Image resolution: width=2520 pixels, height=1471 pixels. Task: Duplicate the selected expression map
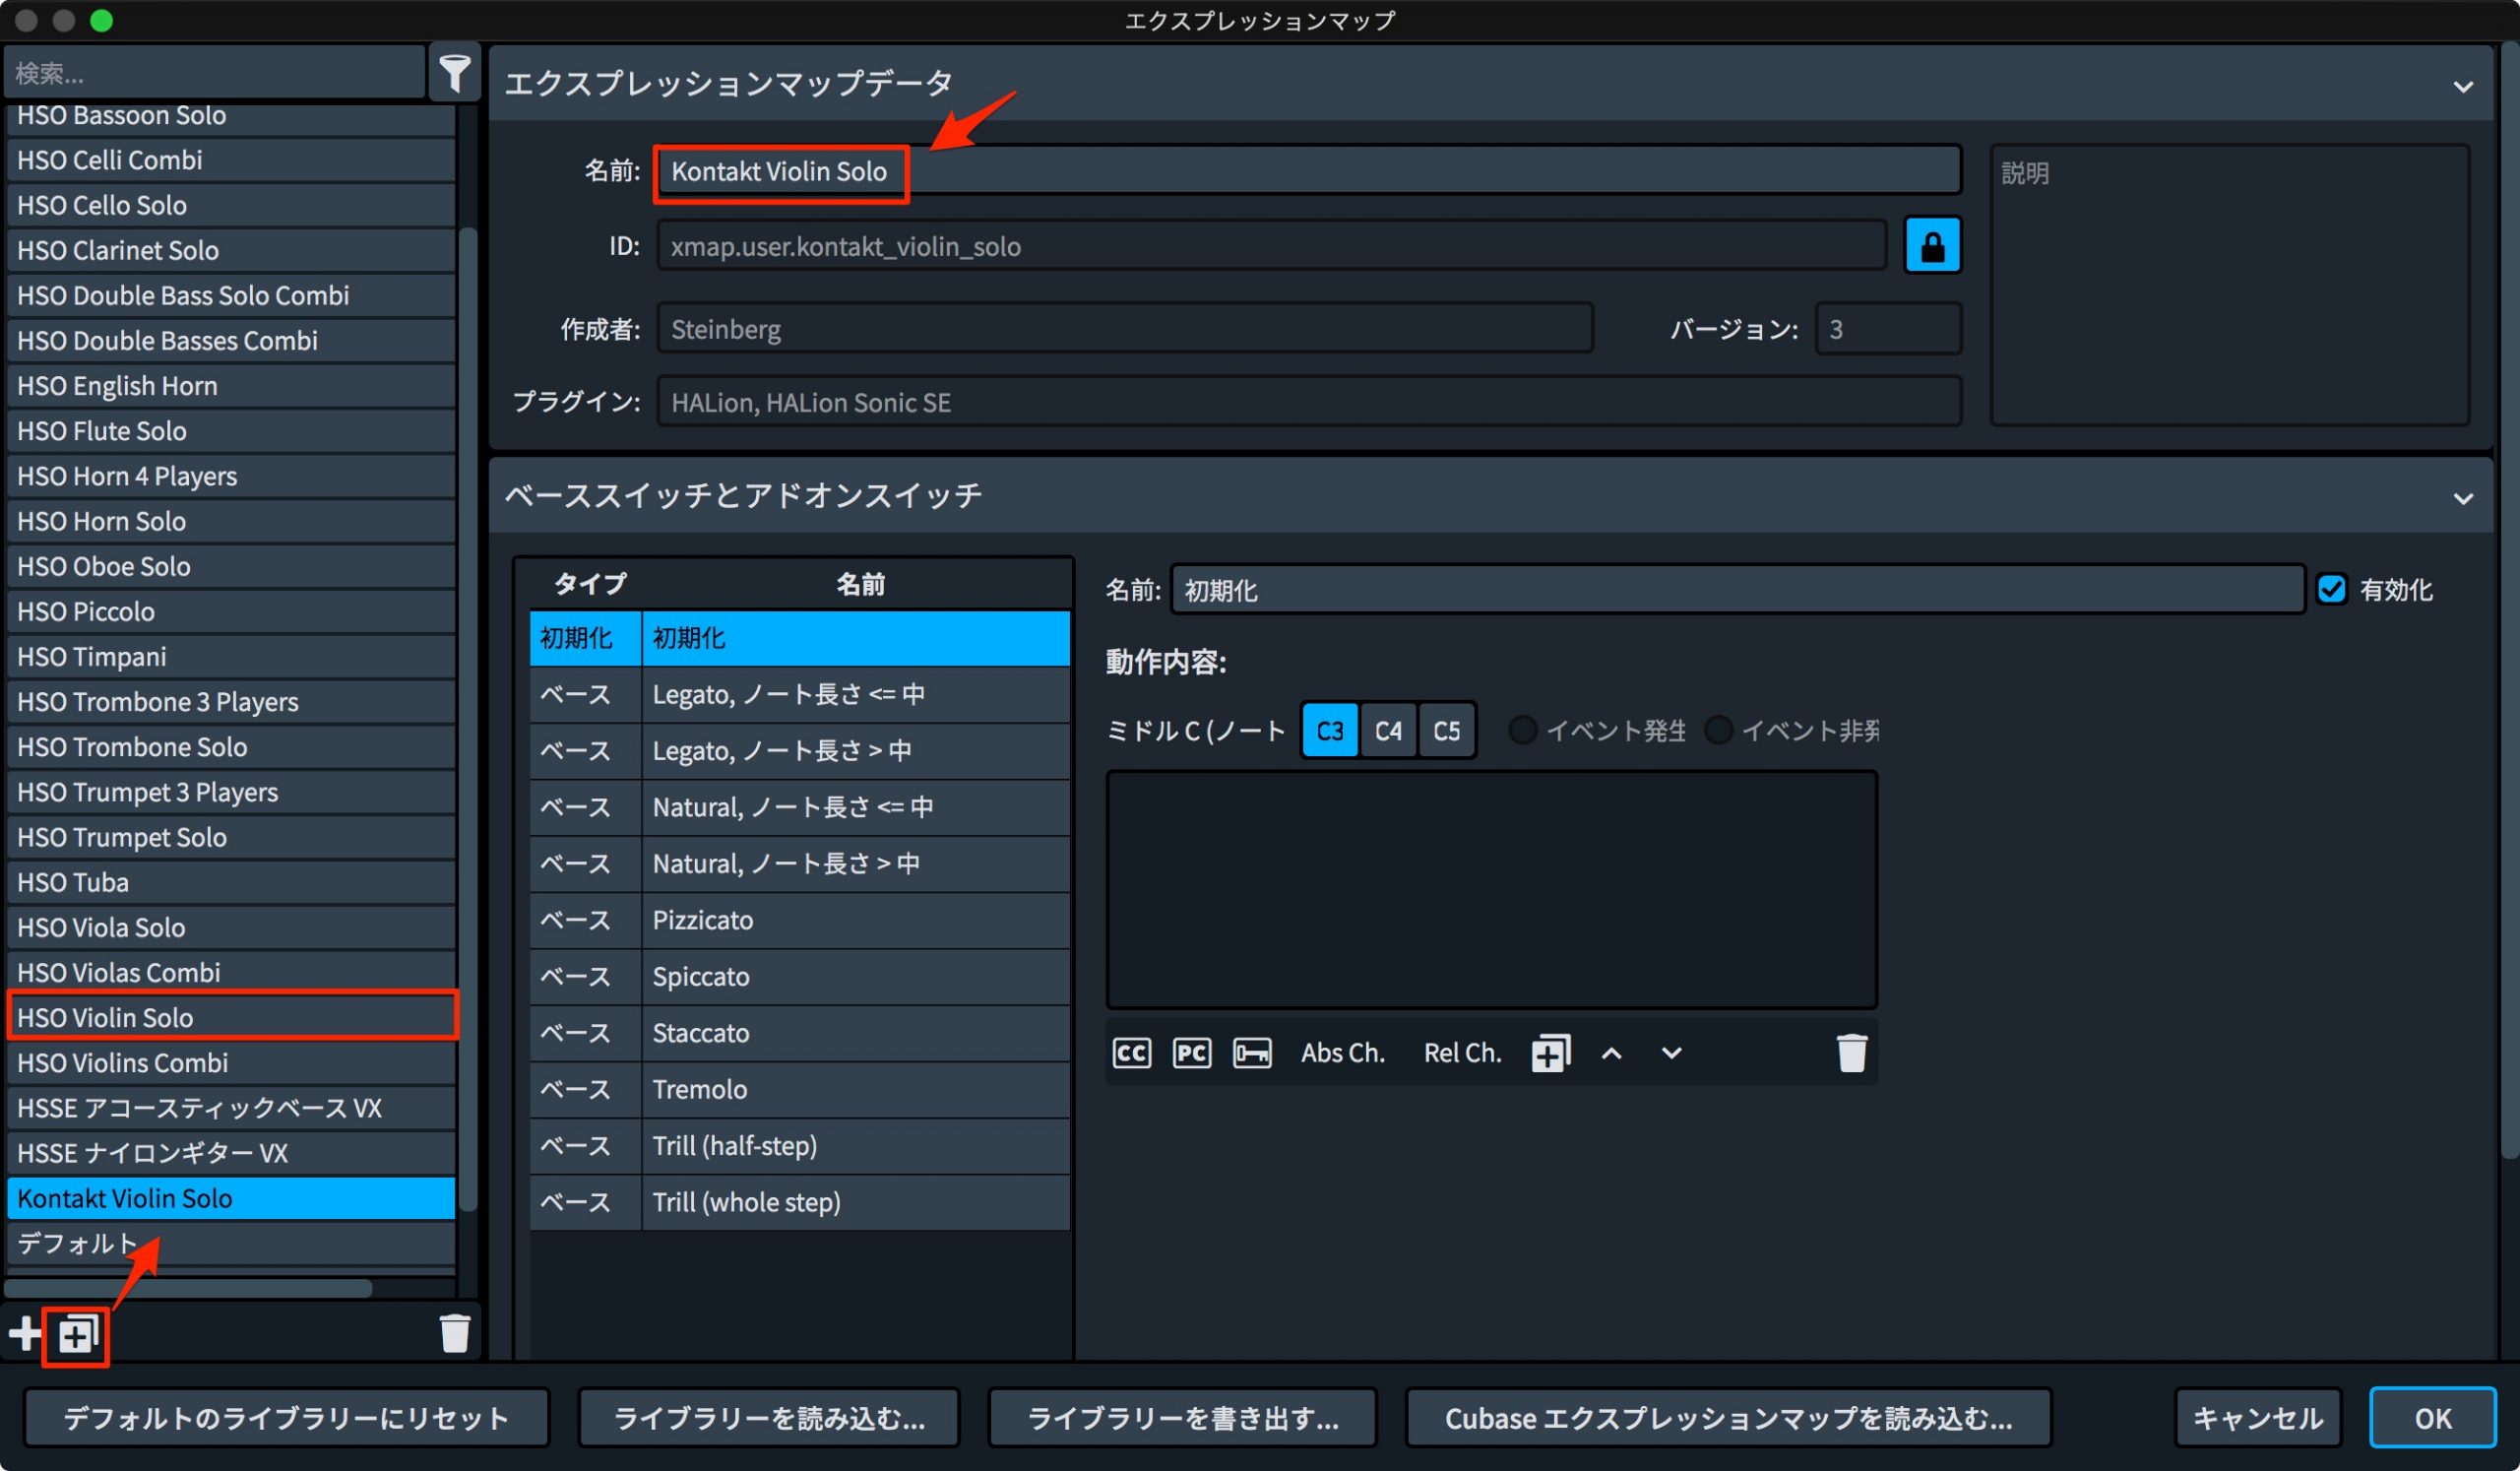pos(78,1334)
